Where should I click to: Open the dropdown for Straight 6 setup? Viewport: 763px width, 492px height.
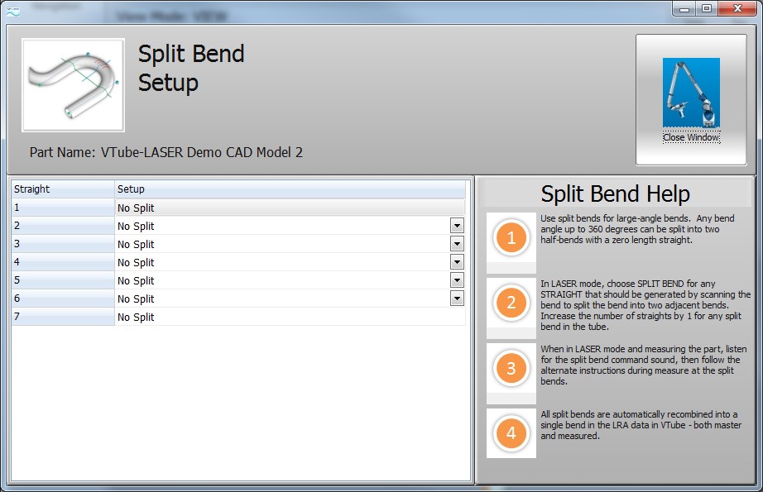tap(456, 299)
